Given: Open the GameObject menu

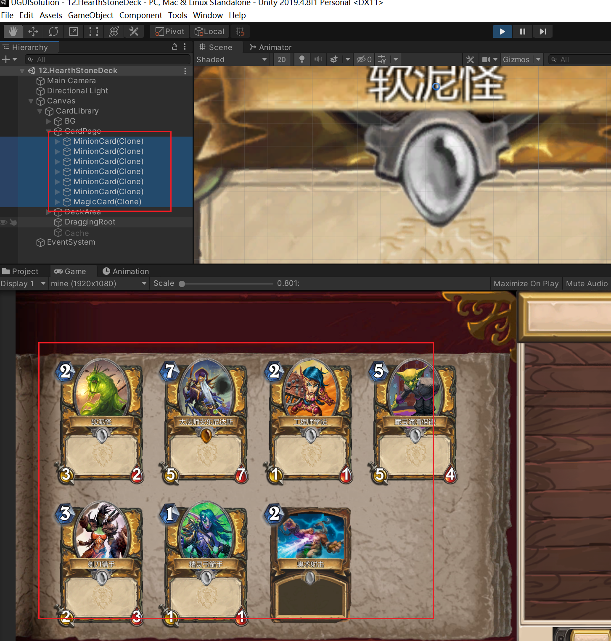Looking at the screenshot, I should pyautogui.click(x=91, y=15).
